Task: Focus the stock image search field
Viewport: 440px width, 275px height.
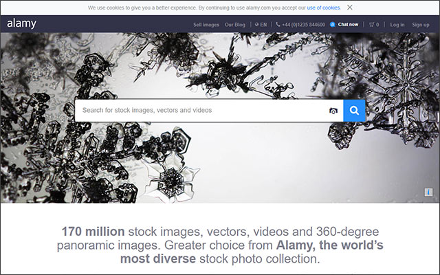Action: (199, 110)
